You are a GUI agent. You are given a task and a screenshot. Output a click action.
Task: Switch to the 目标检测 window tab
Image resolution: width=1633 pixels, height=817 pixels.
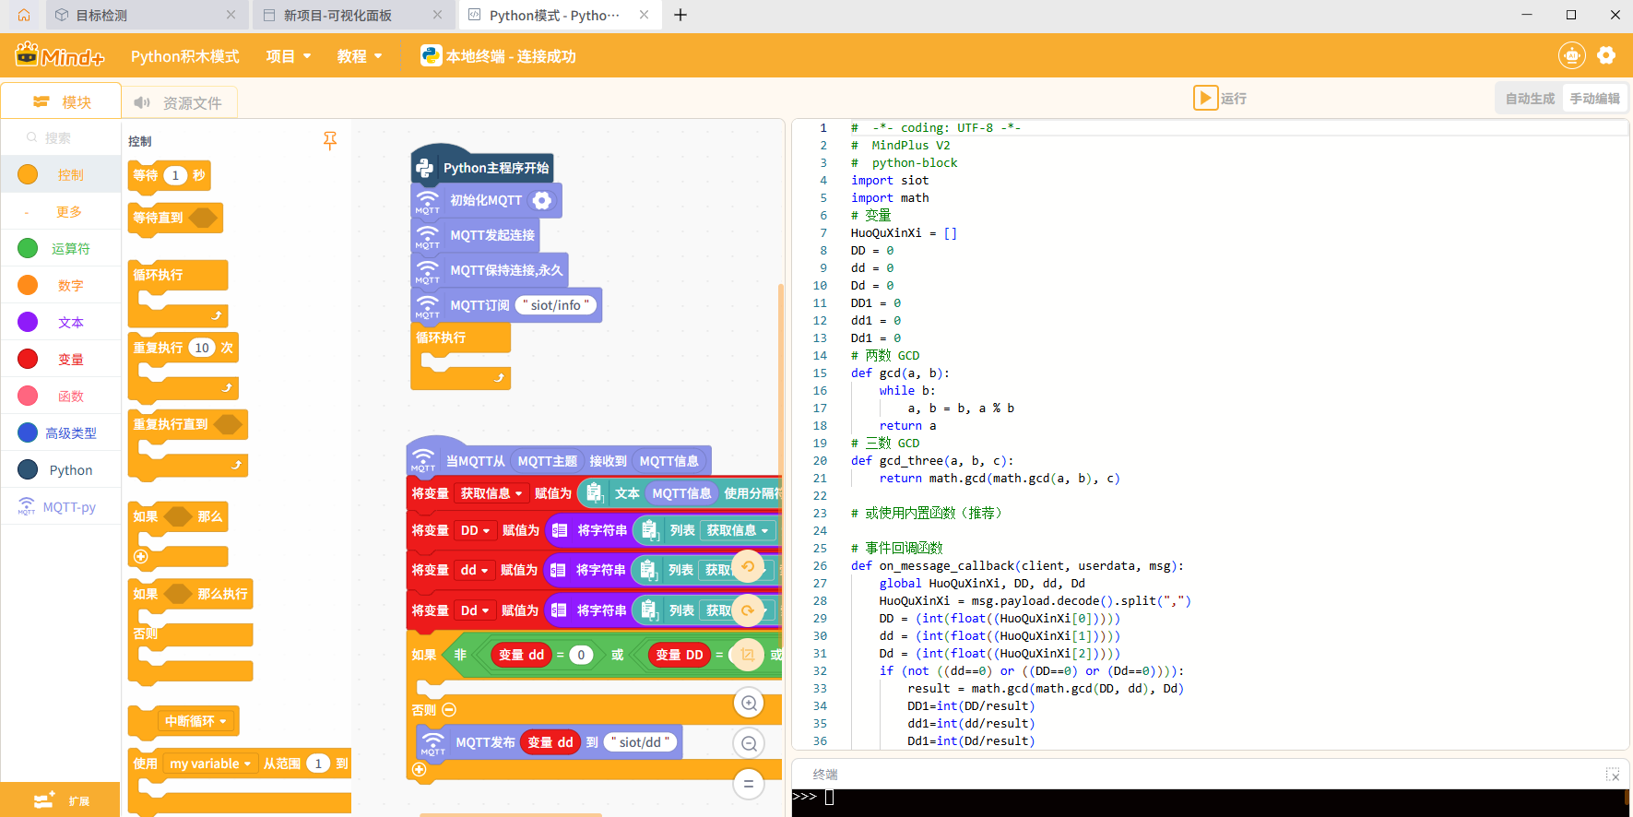coord(101,15)
